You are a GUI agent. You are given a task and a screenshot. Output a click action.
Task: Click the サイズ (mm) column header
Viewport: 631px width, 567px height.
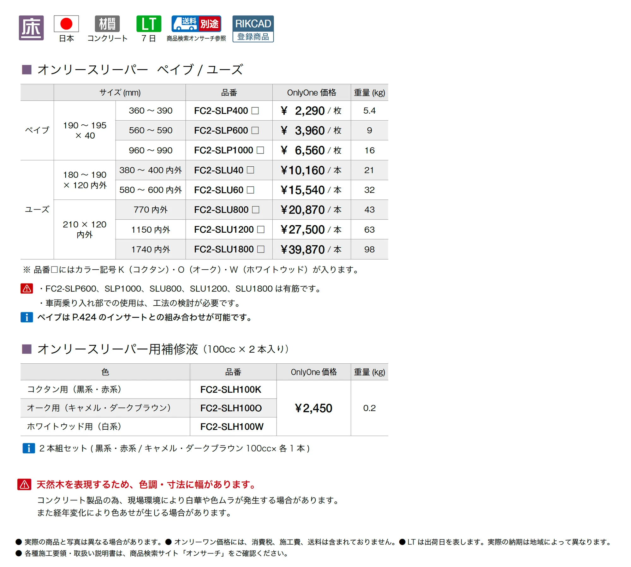coord(120,93)
